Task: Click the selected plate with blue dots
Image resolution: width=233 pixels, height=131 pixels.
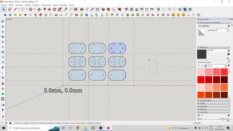Action: pyautogui.click(x=117, y=48)
